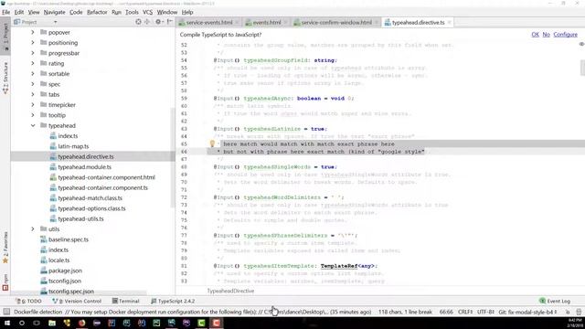Select baseline.spec.ts file
This screenshot has width=585, height=329.
click(x=69, y=239)
